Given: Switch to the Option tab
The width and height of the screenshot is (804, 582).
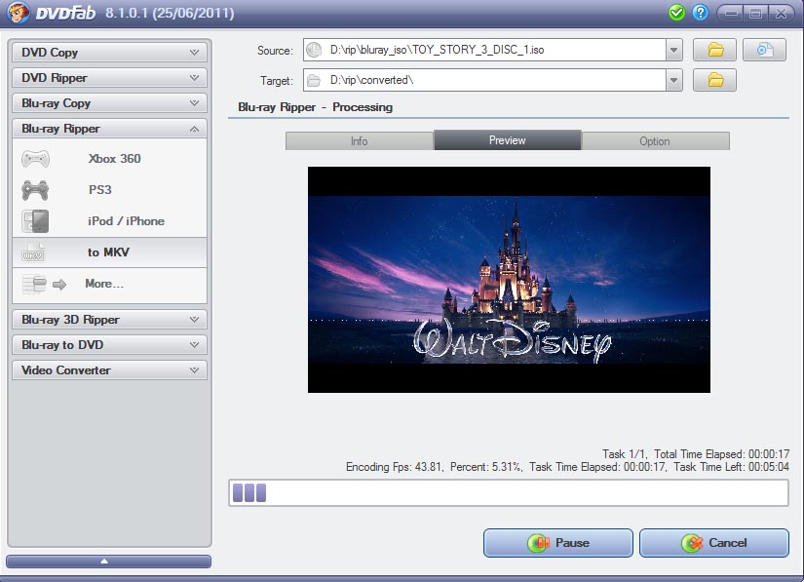Looking at the screenshot, I should click(x=655, y=141).
